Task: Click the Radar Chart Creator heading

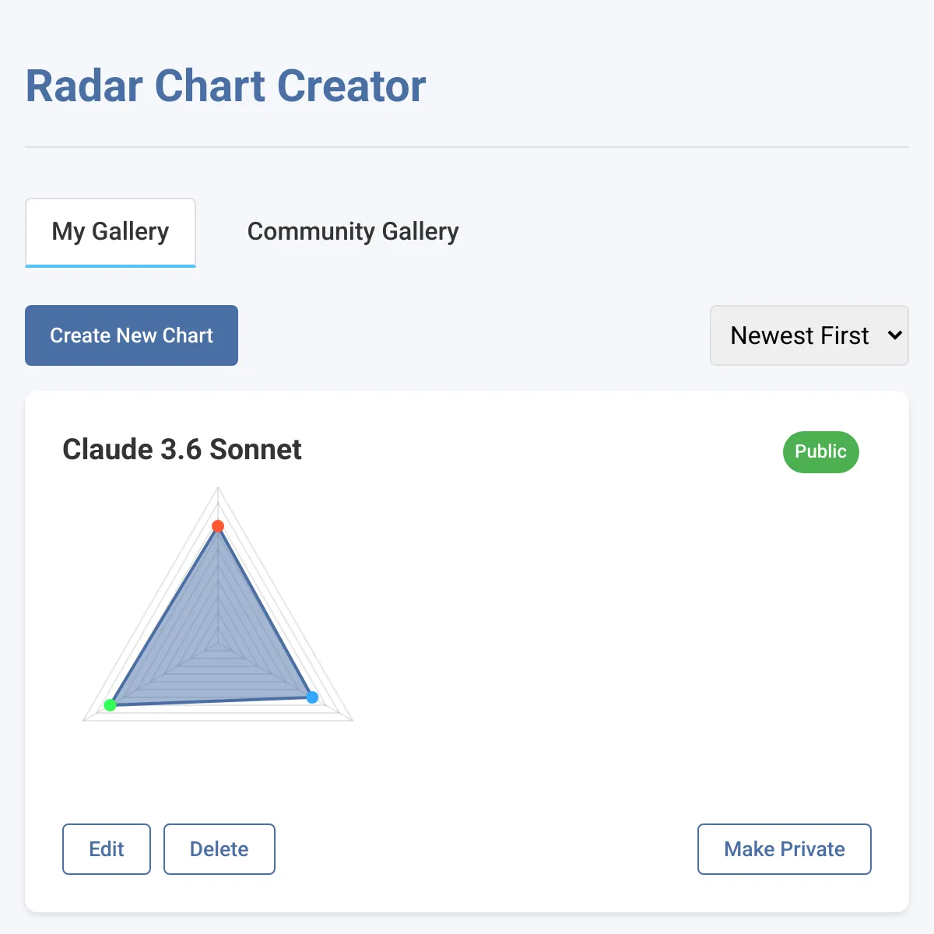Action: 226,86
